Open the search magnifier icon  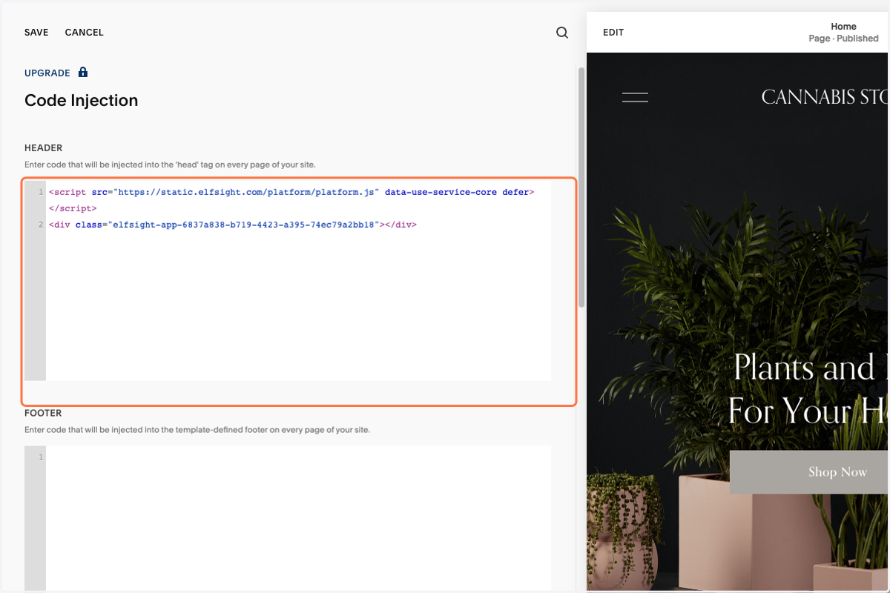(x=562, y=33)
